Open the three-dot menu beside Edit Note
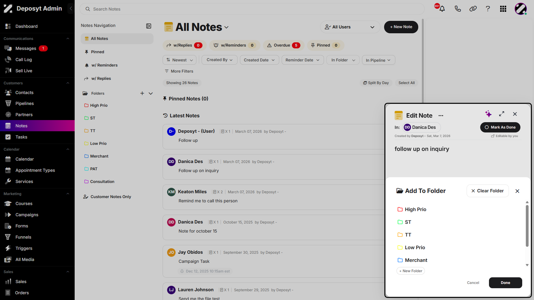Viewport: 534px width, 300px height. coord(441,116)
